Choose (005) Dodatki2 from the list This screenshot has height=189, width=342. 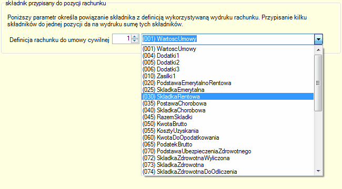[x=227, y=62]
